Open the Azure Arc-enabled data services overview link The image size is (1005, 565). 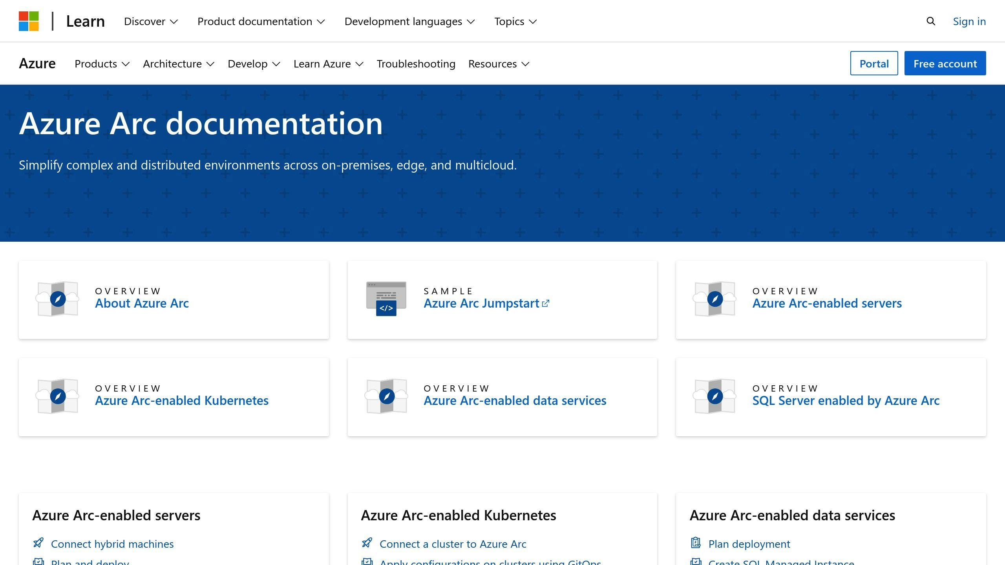pyautogui.click(x=515, y=401)
